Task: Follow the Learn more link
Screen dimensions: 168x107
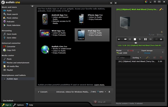Action: (x=99, y=85)
